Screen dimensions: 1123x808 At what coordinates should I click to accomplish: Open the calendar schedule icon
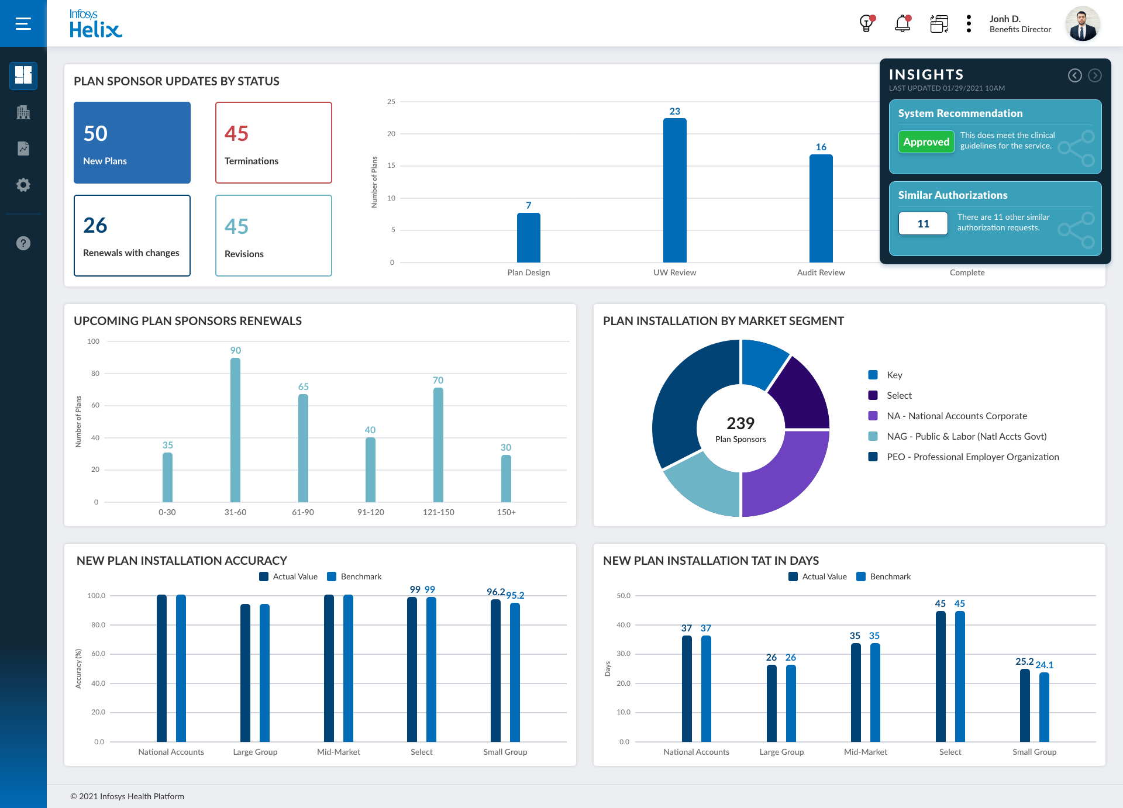939,24
